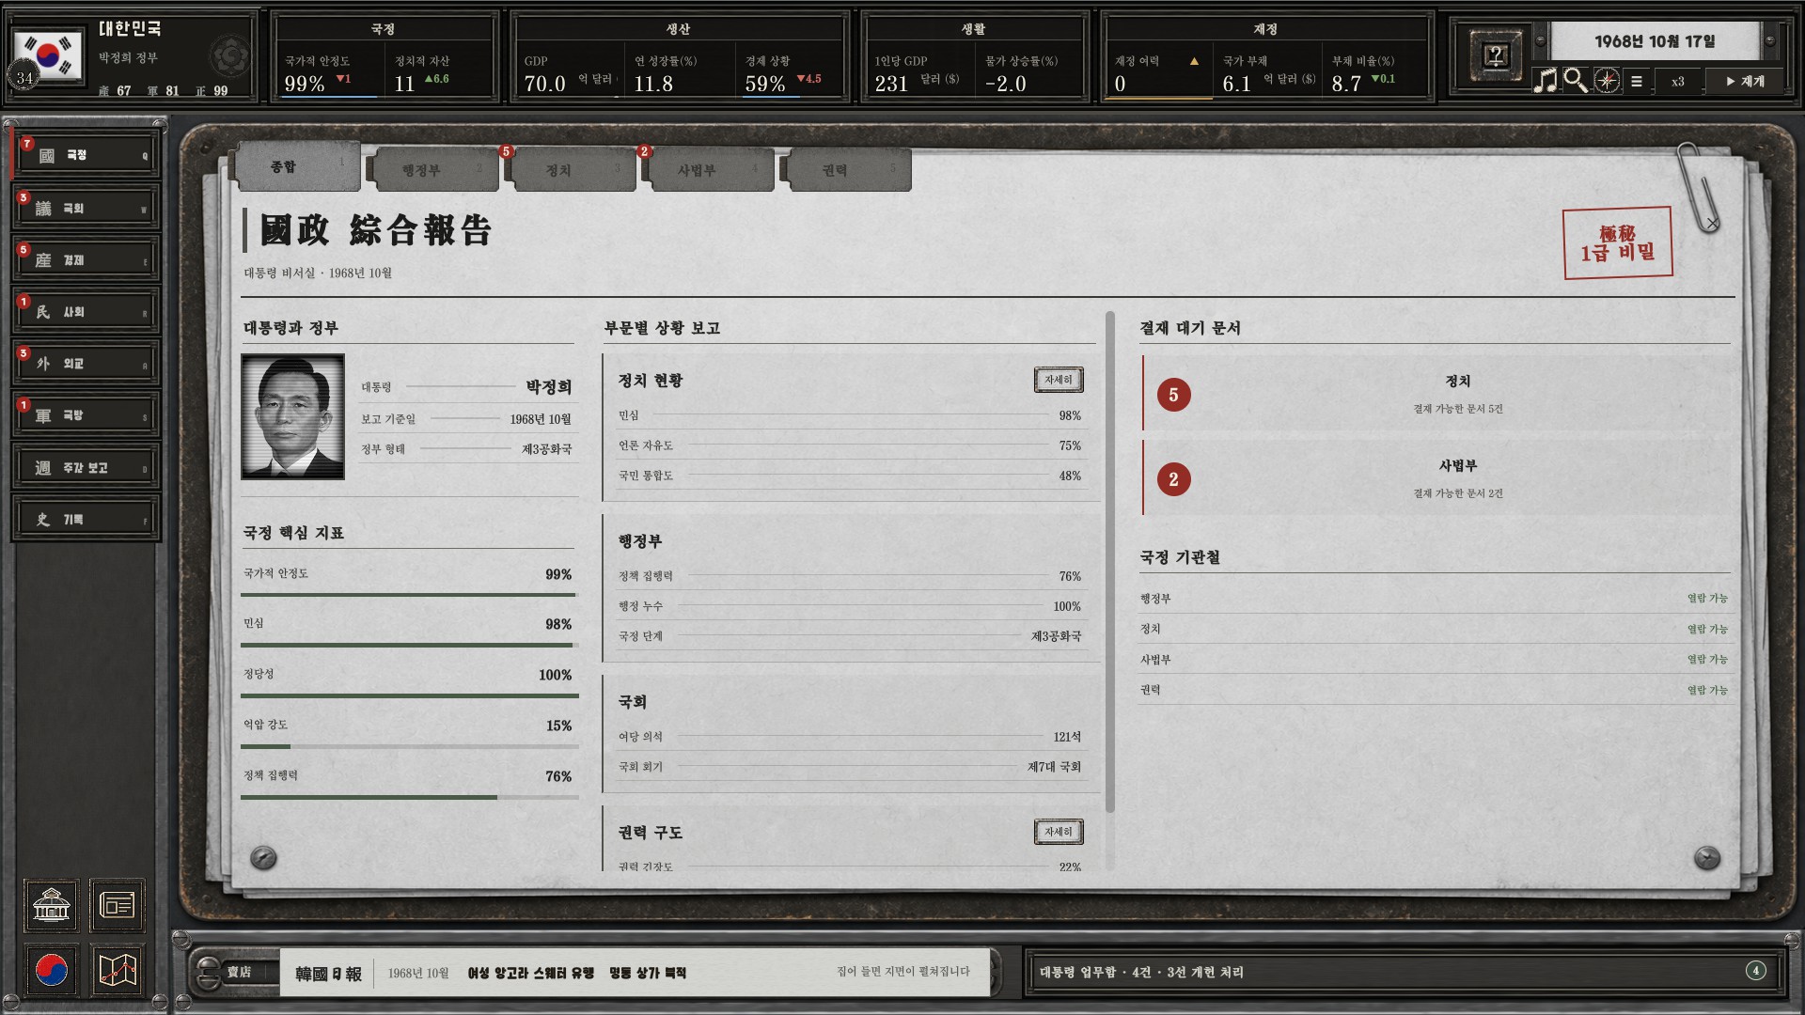Open the 사회 sidebar menu
Viewport: 1805px width, 1015px height.
point(86,311)
